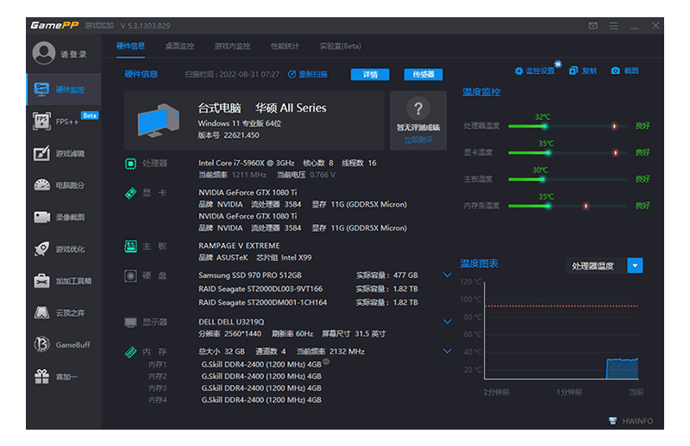Image resolution: width=690 pixels, height=446 pixels.
Task: Expand the 硬盘 hard disk details chevron
Action: pyautogui.click(x=447, y=276)
